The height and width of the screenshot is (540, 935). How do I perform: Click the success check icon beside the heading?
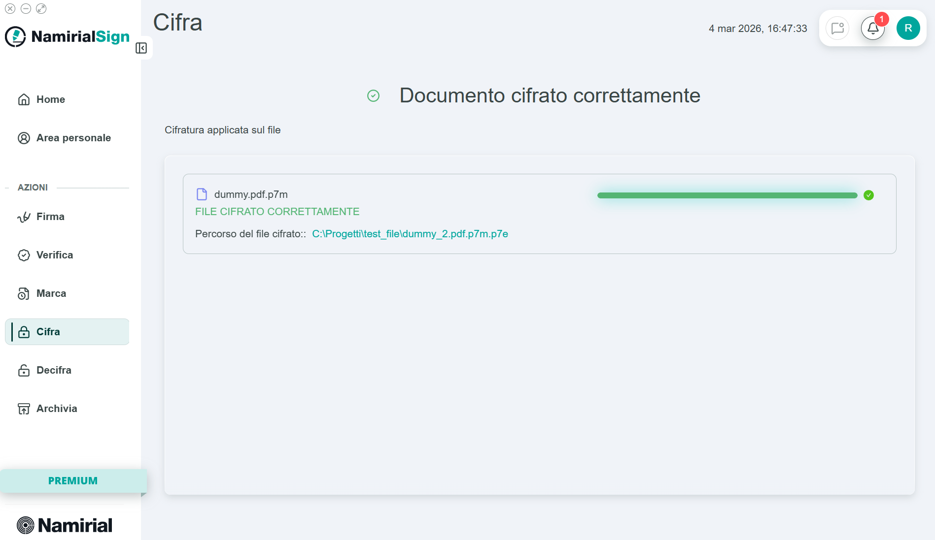[374, 95]
